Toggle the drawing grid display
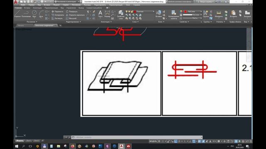Screen dimensions: 266x149 159,141
